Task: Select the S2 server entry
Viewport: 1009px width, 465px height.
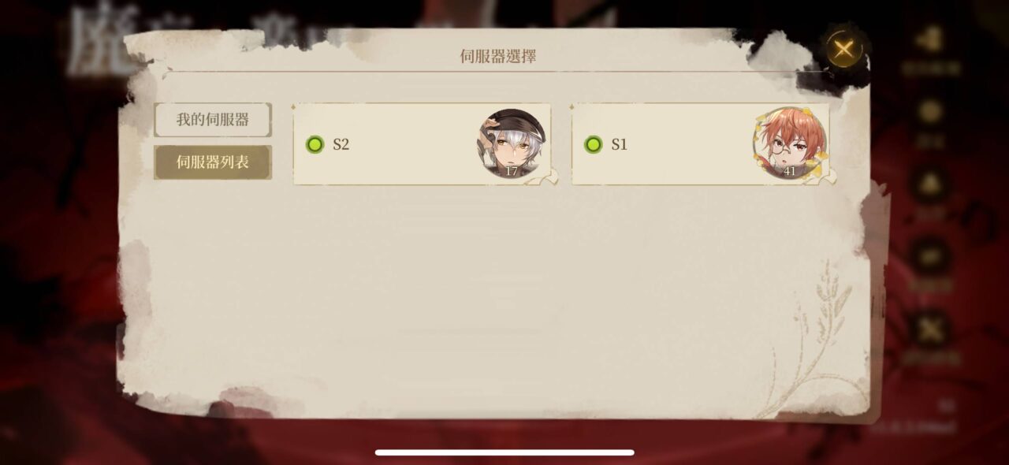Action: pos(423,144)
